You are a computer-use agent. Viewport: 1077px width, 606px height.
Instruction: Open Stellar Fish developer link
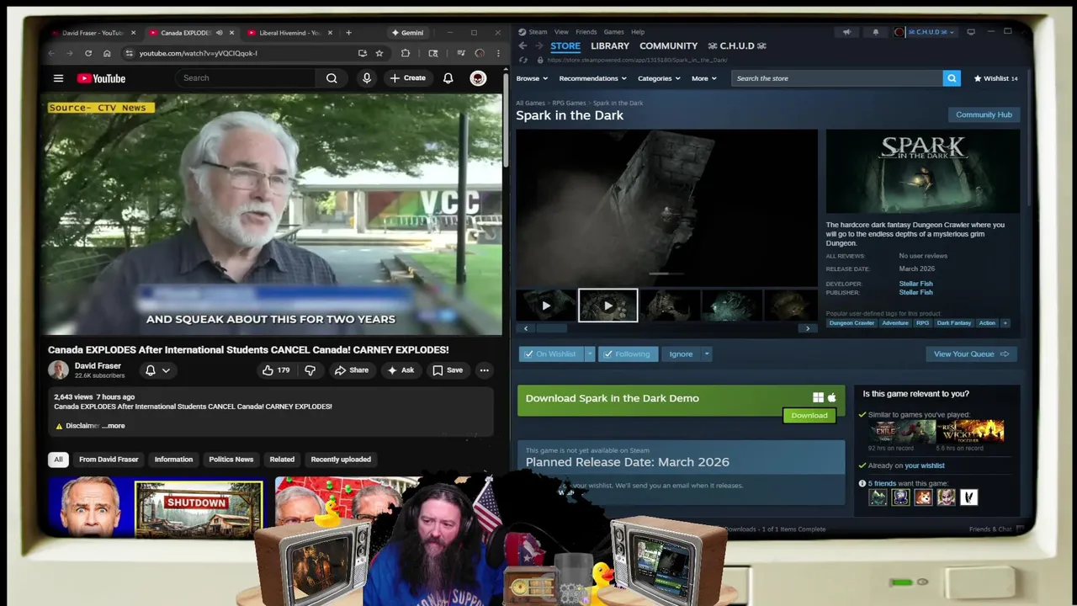915,284
